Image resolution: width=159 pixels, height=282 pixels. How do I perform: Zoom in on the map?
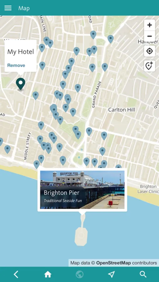[150, 25]
